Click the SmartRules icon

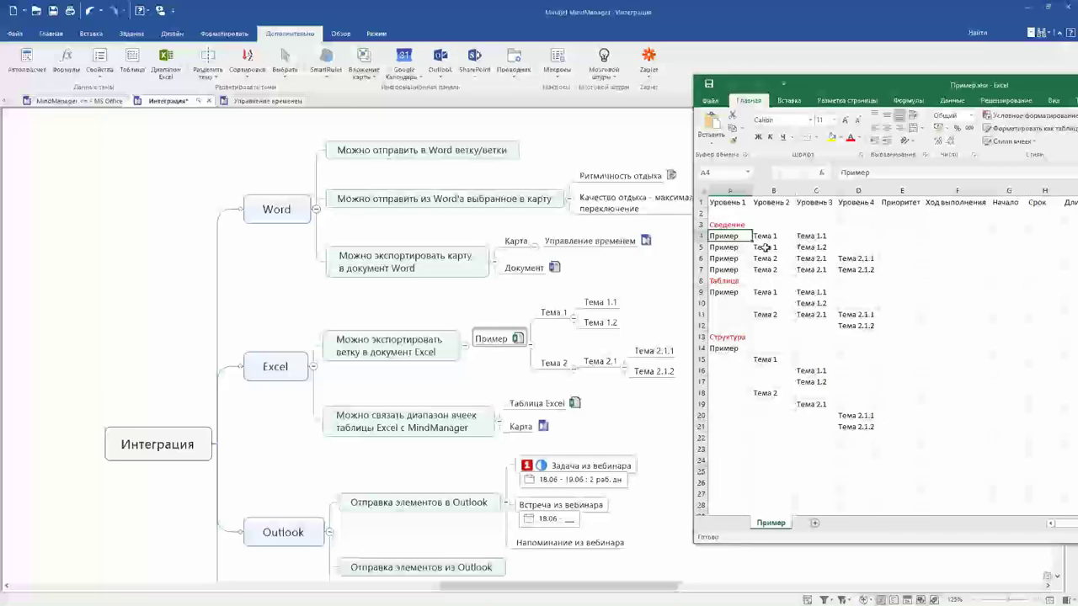click(326, 56)
